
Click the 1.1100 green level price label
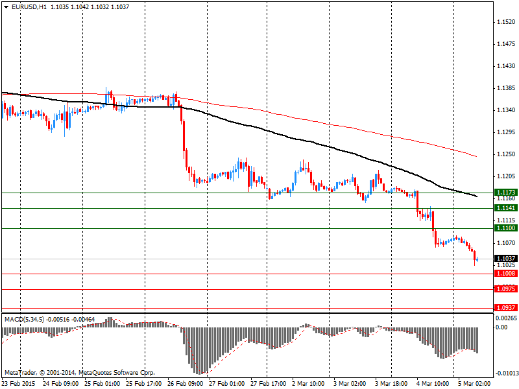click(506, 228)
